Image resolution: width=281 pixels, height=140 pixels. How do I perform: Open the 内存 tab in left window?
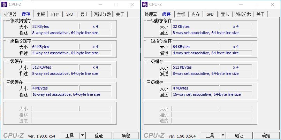(55, 14)
